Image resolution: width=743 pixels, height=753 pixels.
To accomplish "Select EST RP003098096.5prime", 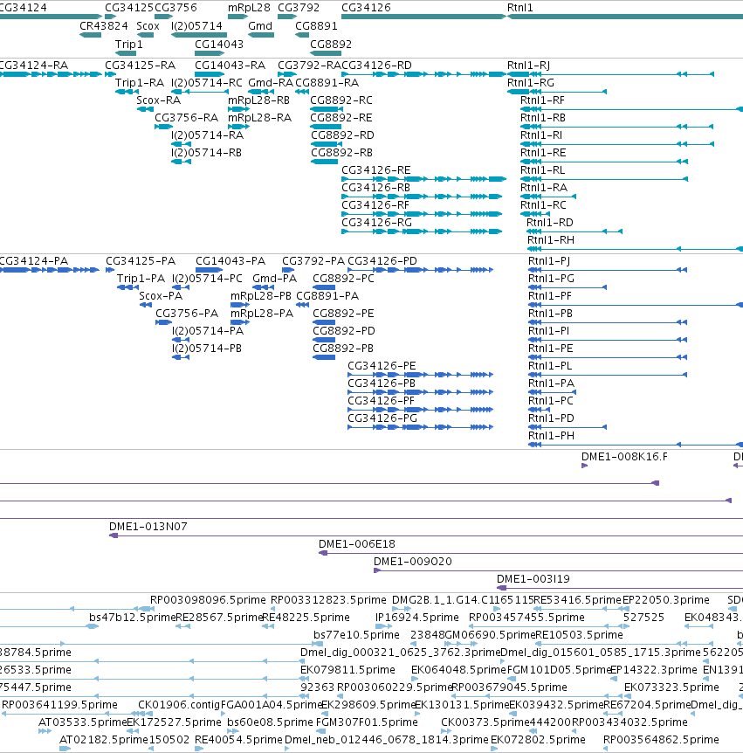I will coord(208,600).
